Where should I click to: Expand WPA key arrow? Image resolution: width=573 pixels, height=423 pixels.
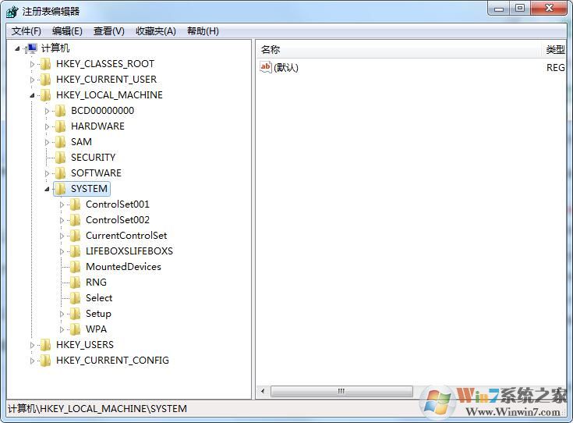point(62,329)
